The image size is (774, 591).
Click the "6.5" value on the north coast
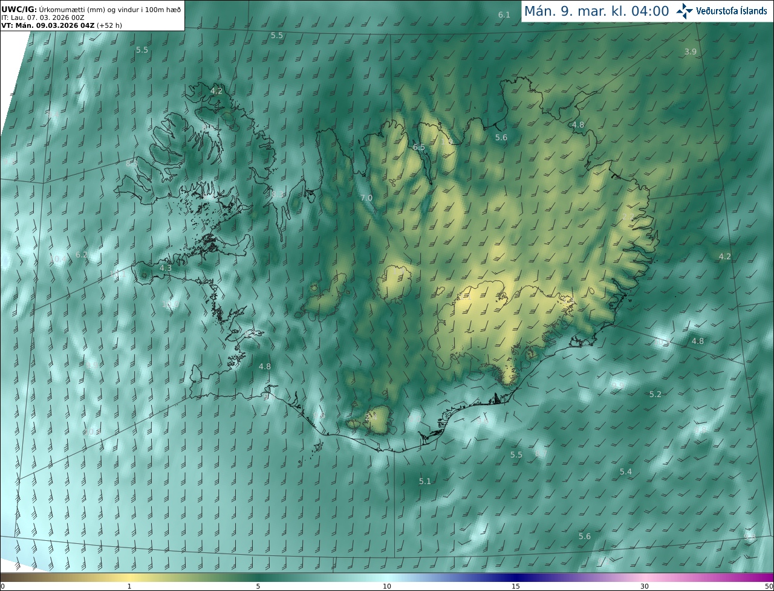coord(419,147)
